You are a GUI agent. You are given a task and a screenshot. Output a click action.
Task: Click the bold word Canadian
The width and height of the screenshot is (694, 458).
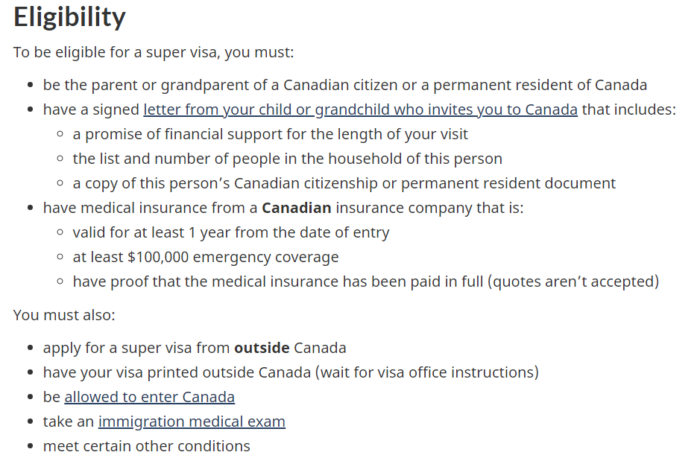pos(297,208)
